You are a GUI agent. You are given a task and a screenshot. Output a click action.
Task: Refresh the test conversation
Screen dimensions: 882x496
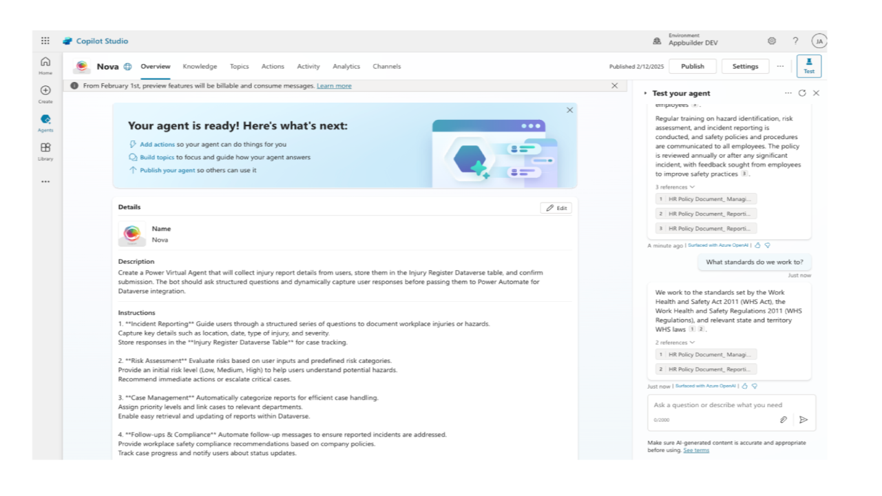click(x=802, y=93)
